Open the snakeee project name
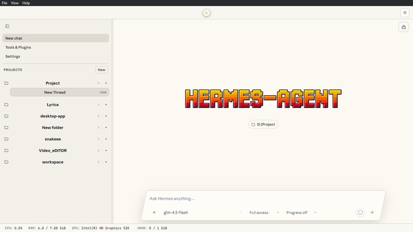The width and height of the screenshot is (413, 232). tap(53, 139)
